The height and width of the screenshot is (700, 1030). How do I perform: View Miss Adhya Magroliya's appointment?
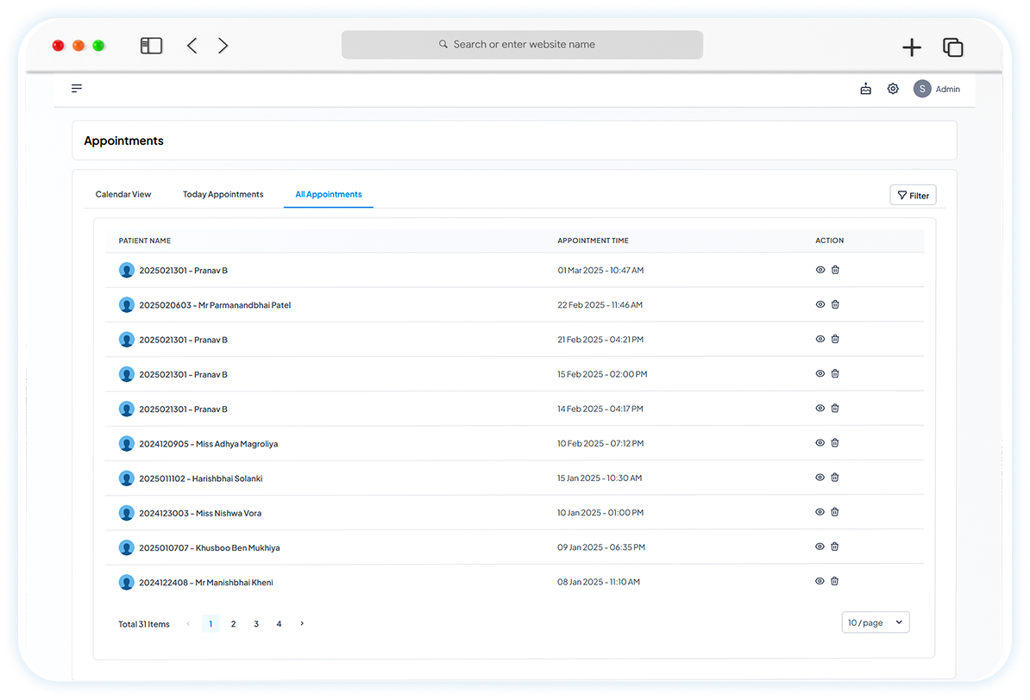tap(820, 443)
